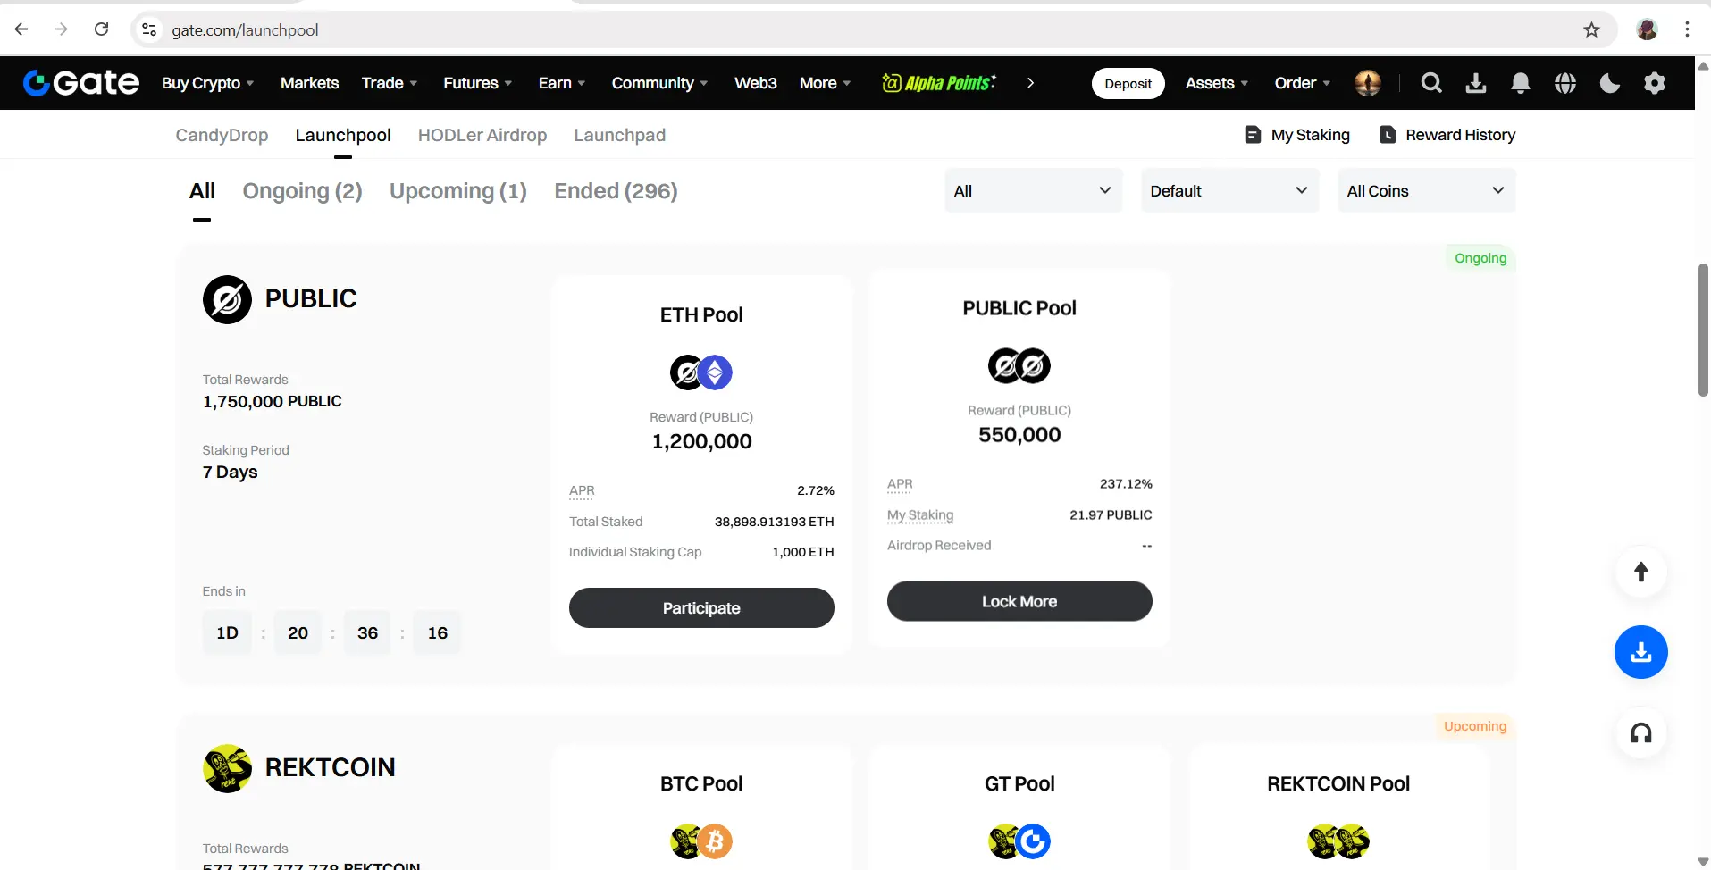This screenshot has width=1711, height=870.
Task: Open the language globe icon
Action: [x=1565, y=83]
